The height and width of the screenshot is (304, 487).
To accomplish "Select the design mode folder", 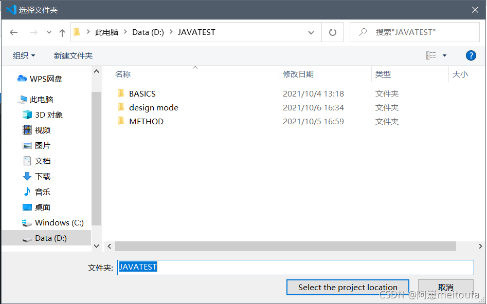I will tap(154, 108).
